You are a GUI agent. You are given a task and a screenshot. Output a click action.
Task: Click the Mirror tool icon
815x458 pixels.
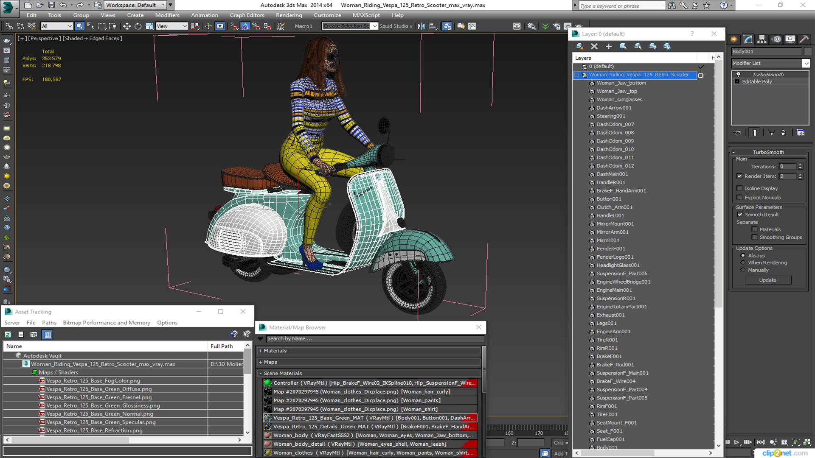pos(421,26)
